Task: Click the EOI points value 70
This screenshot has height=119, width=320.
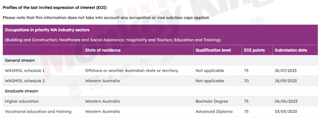Action: point(246,81)
